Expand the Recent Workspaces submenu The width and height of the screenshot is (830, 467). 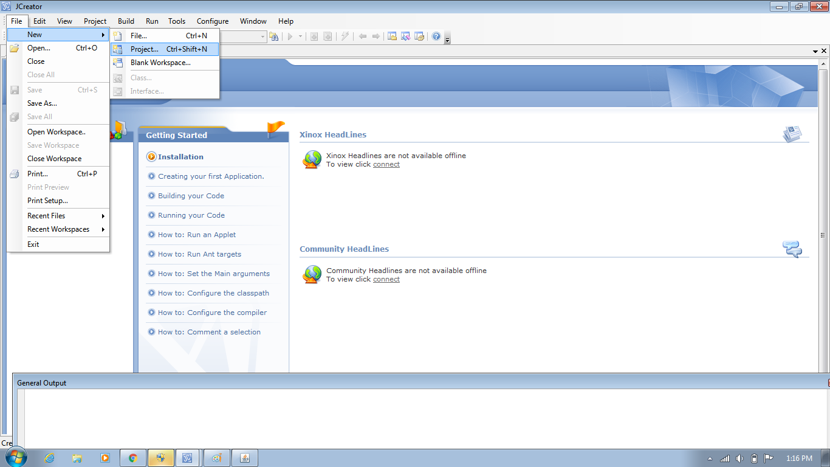coord(58,229)
